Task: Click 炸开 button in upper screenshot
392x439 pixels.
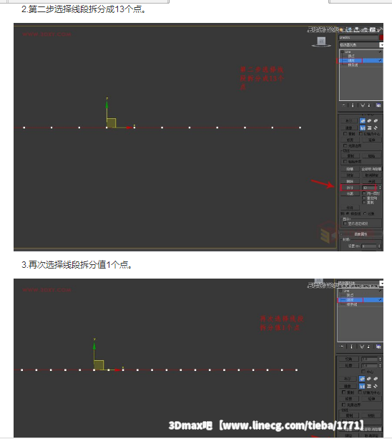Action: (350, 208)
